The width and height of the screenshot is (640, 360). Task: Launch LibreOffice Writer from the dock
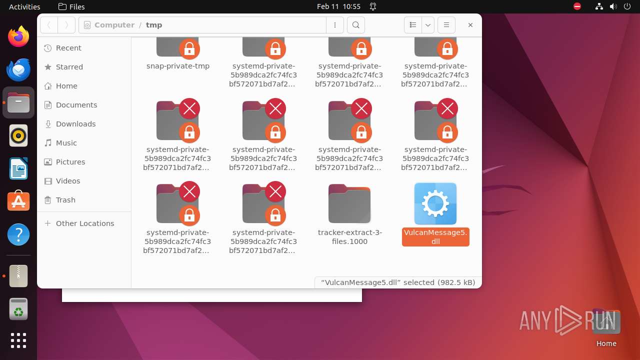coord(18,168)
